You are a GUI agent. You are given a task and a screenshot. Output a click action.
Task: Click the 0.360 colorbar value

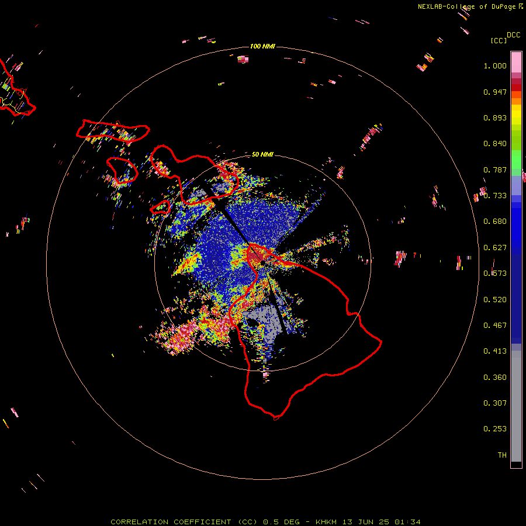(x=495, y=378)
